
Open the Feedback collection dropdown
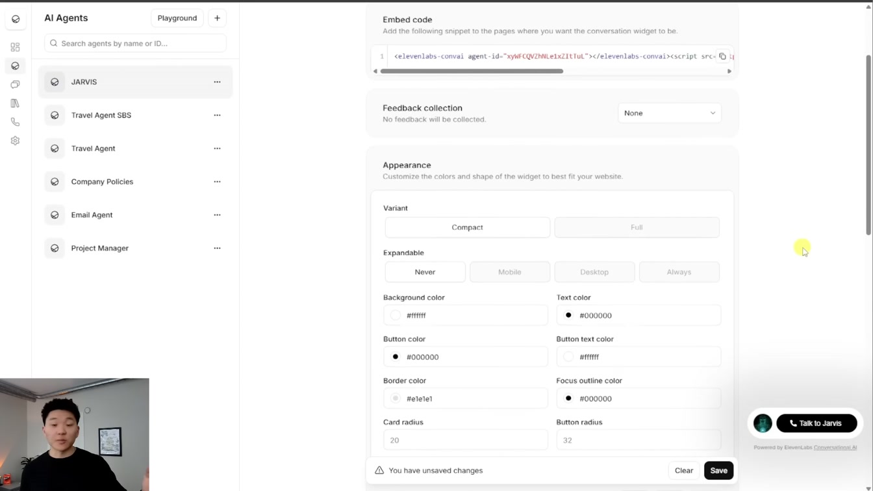[x=669, y=113]
